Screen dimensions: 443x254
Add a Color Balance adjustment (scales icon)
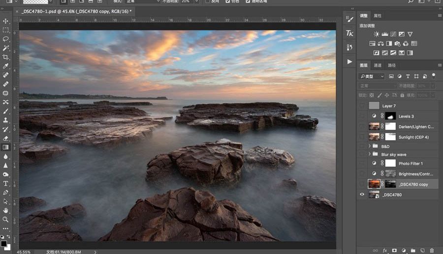click(x=380, y=43)
